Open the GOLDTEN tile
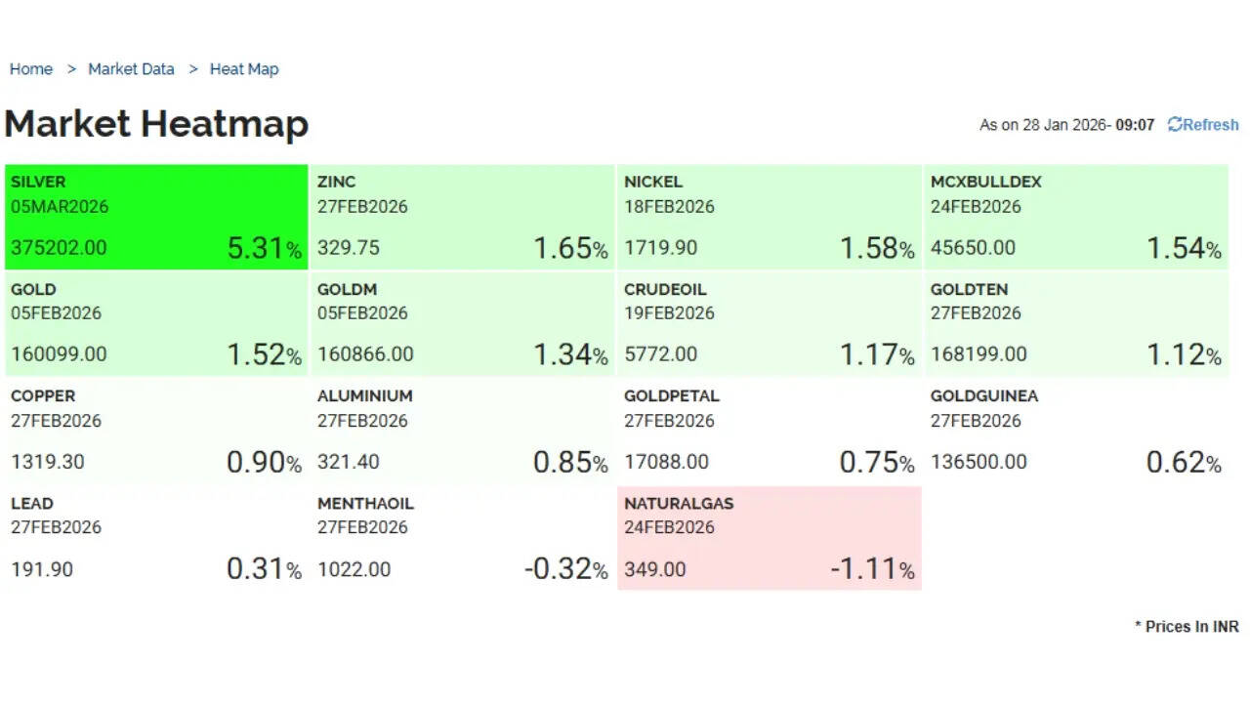This screenshot has height=703, width=1250. pos(1075,323)
